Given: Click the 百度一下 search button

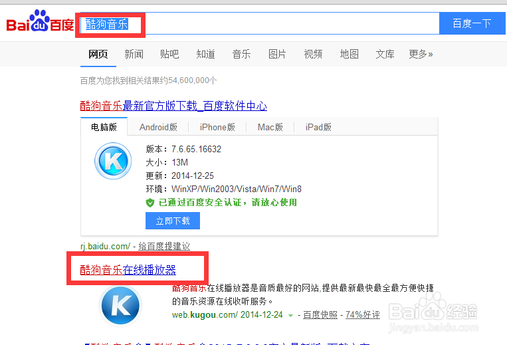Looking at the screenshot, I should [472, 23].
